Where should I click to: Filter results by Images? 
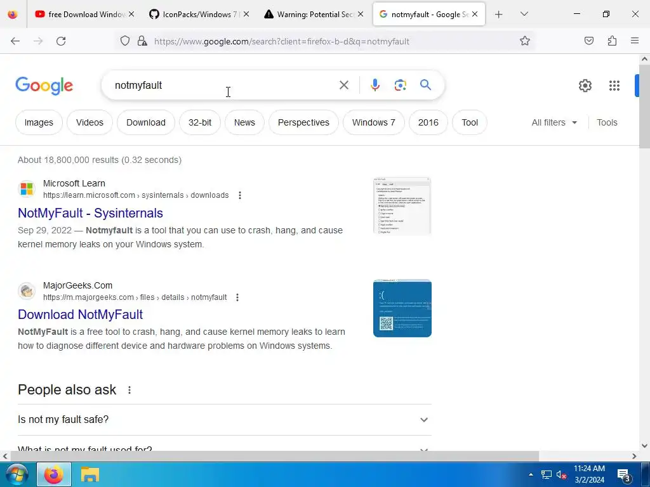(x=39, y=122)
